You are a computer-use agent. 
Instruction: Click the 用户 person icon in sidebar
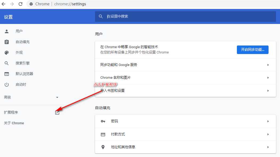(x=7, y=31)
